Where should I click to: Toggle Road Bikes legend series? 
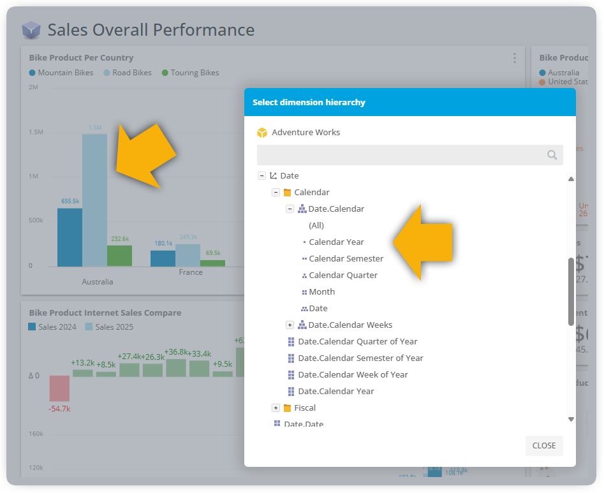pos(127,73)
